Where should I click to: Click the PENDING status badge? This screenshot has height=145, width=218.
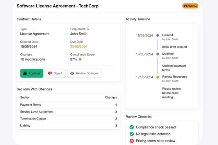[x=190, y=6]
